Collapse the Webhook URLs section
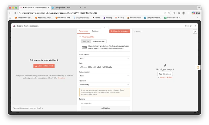 click(x=80, y=37)
